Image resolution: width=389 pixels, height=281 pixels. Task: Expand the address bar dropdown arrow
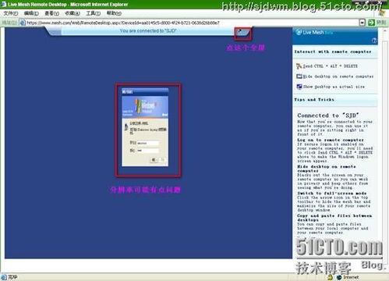pos(362,23)
